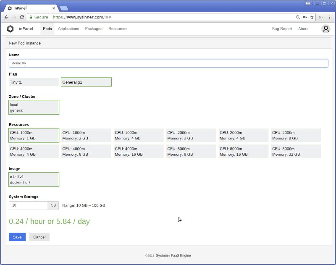This screenshot has width=336, height=265.
Task: Open the About link
Action: pyautogui.click(x=303, y=29)
